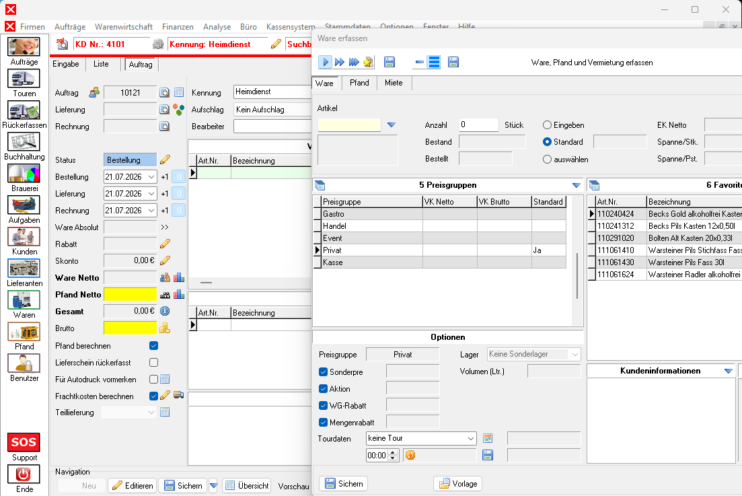The width and height of the screenshot is (742, 496).
Task: Click the Vorlage button
Action: 458,484
